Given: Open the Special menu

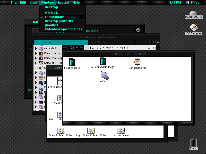Looking at the screenshot, I should (63, 3).
